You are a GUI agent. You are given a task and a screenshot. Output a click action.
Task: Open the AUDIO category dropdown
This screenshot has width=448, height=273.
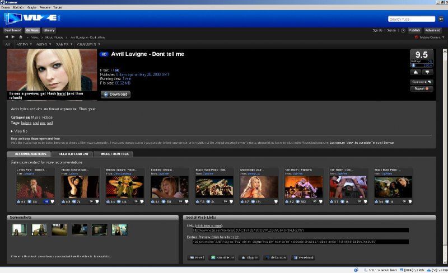click(x=44, y=44)
